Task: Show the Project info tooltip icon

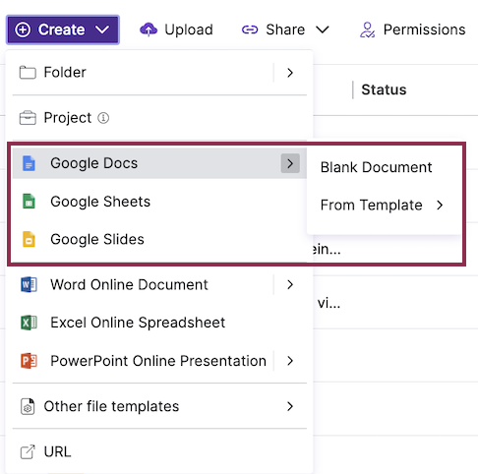Action: 103,118
